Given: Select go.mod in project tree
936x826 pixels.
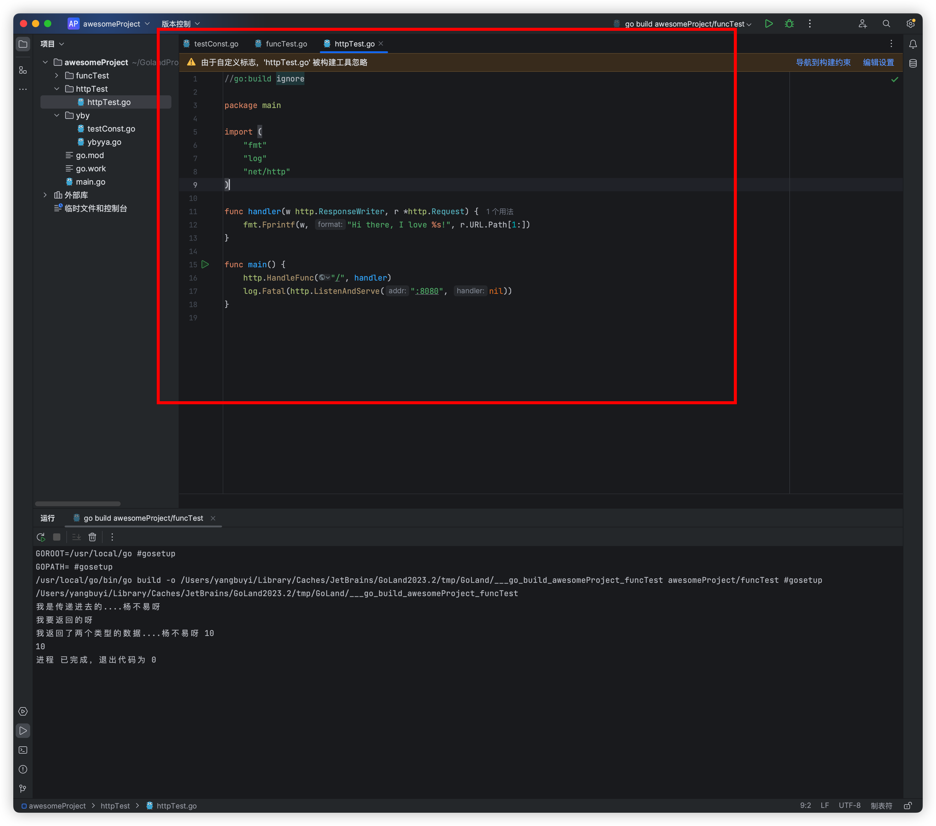Looking at the screenshot, I should coord(85,155).
